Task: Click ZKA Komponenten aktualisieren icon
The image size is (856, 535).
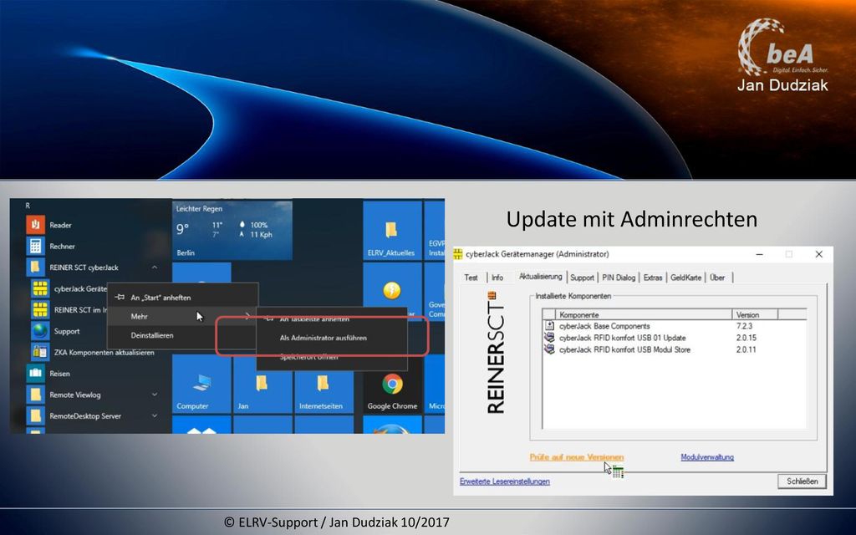Action: tap(40, 352)
